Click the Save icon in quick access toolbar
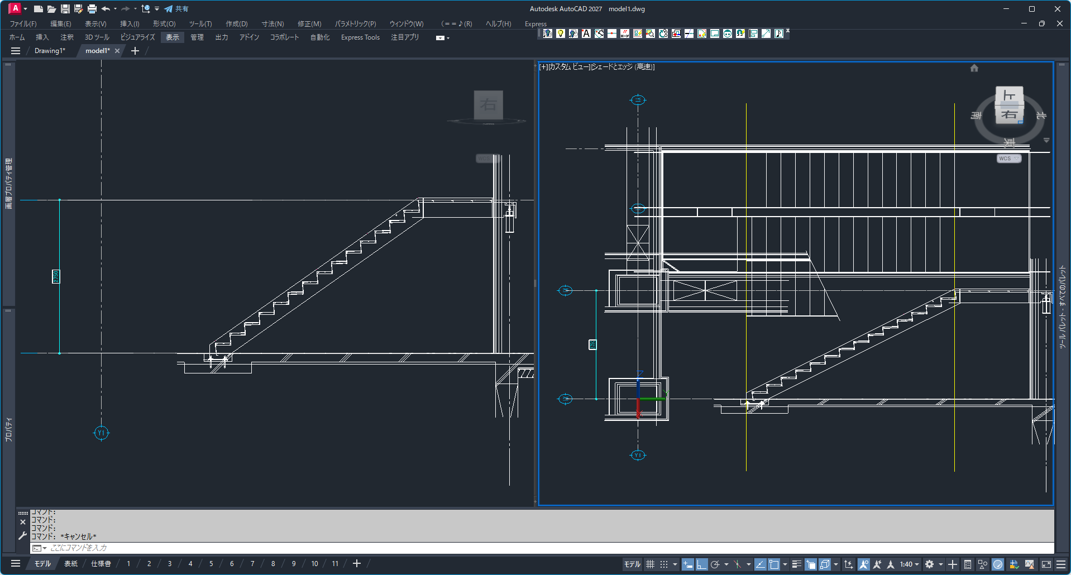Viewport: 1071px width, 575px height. point(65,9)
